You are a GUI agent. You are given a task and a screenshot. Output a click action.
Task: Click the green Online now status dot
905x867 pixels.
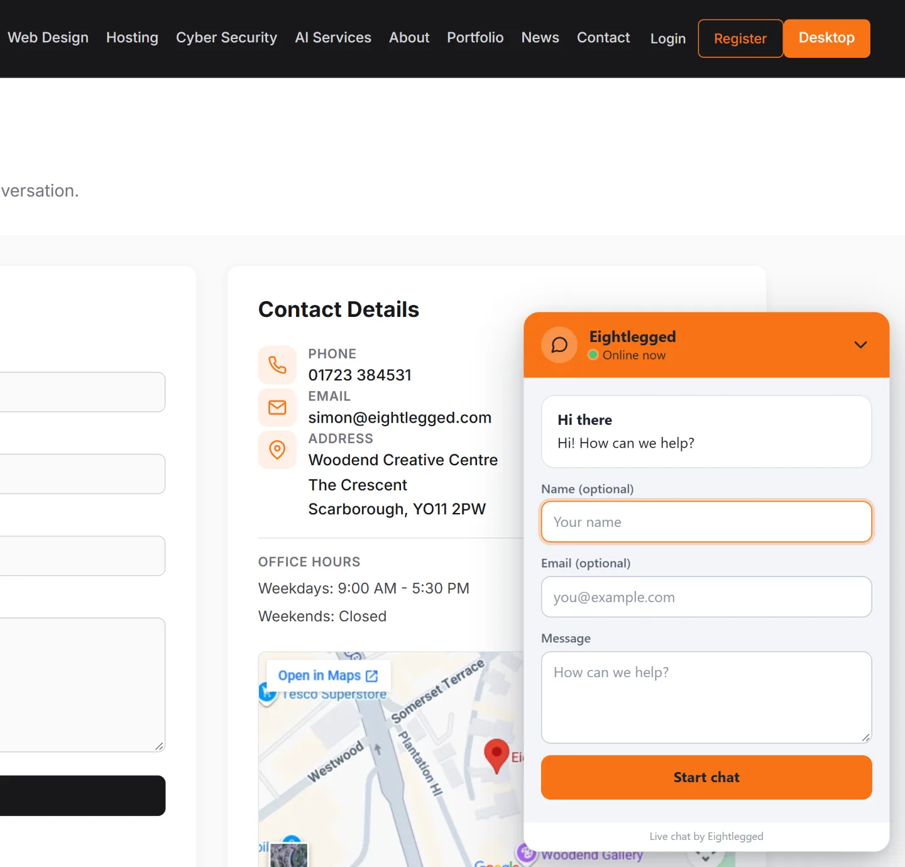click(x=593, y=355)
